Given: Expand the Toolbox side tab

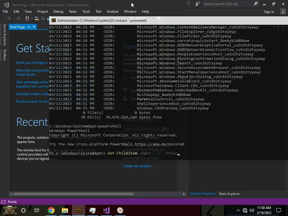Looking at the screenshot, I should click(x=4, y=55).
